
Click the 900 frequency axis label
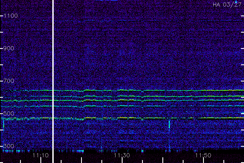9,48
